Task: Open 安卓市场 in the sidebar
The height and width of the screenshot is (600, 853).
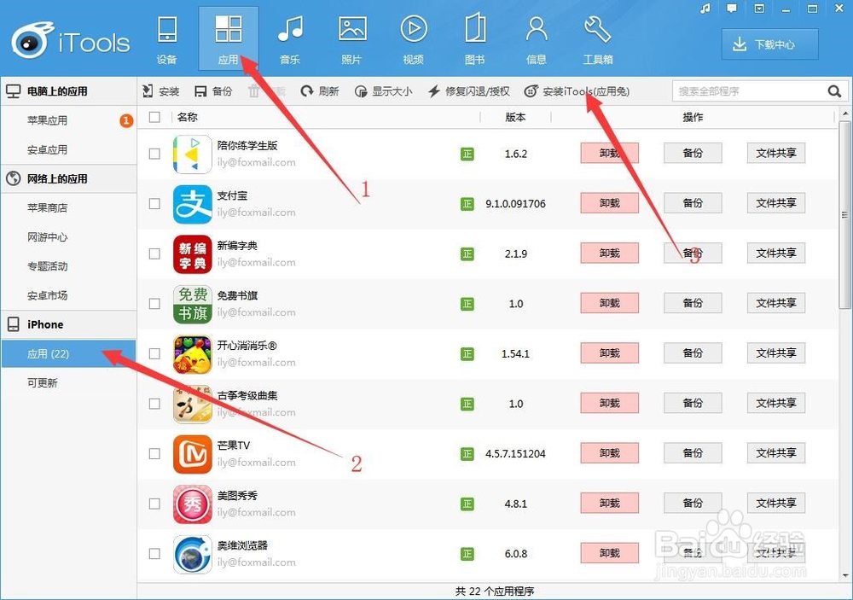Action: click(x=68, y=295)
